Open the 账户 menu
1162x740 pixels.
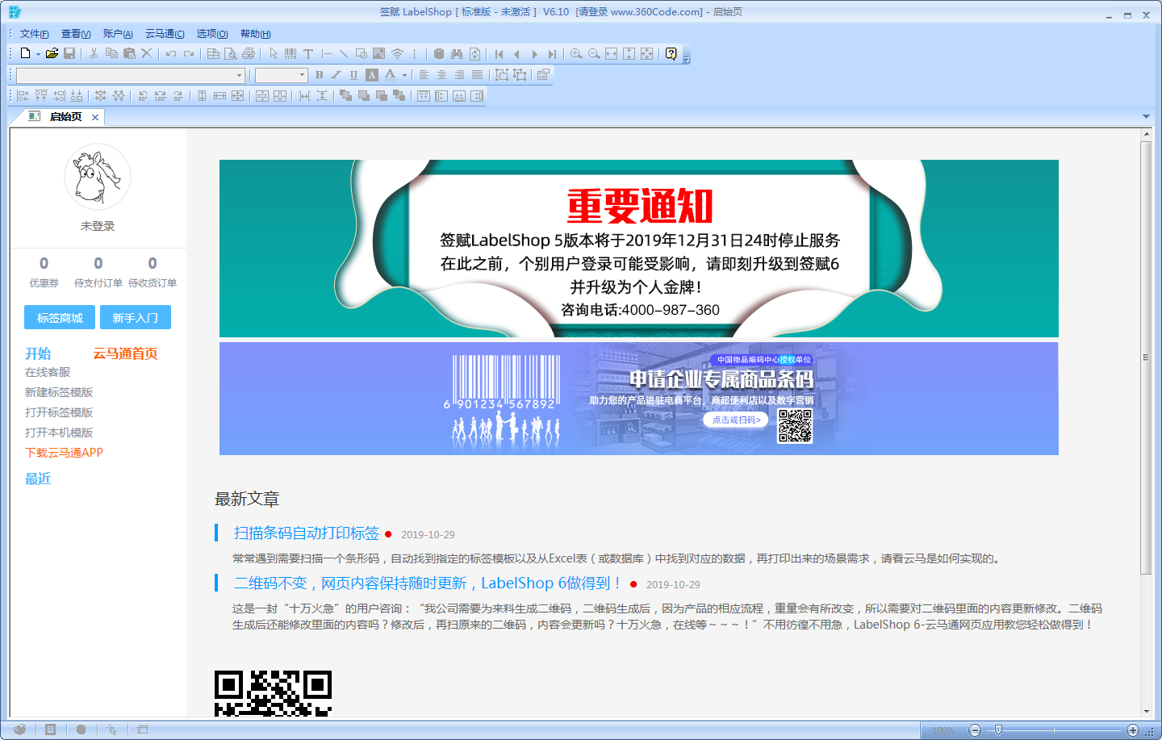118,34
